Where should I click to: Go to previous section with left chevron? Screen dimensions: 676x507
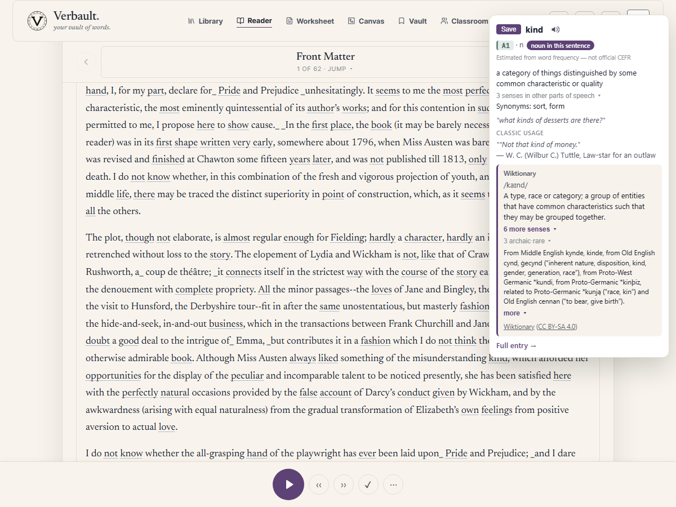coord(86,62)
